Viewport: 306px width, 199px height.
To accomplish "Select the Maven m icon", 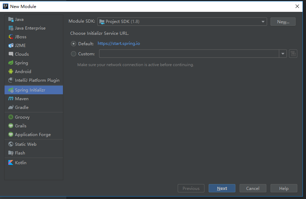I will pos(11,98).
